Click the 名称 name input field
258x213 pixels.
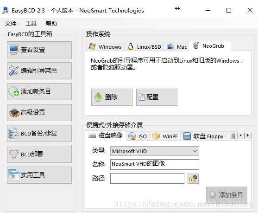[x=155, y=164]
